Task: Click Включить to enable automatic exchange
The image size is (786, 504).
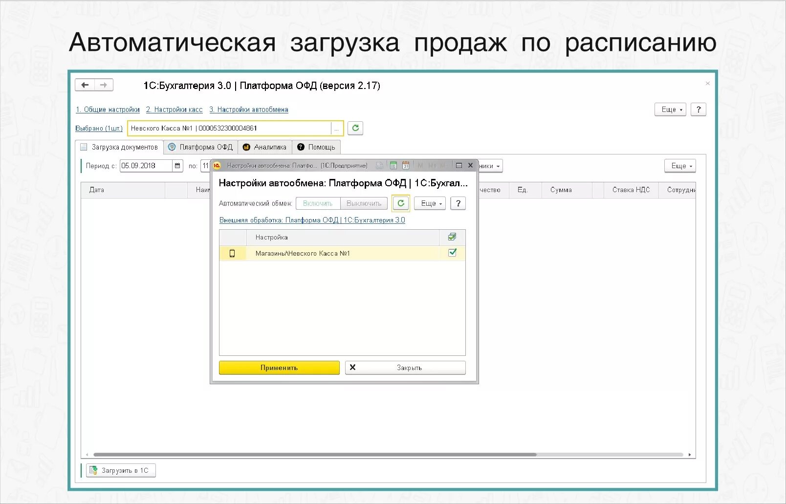Action: pos(318,203)
